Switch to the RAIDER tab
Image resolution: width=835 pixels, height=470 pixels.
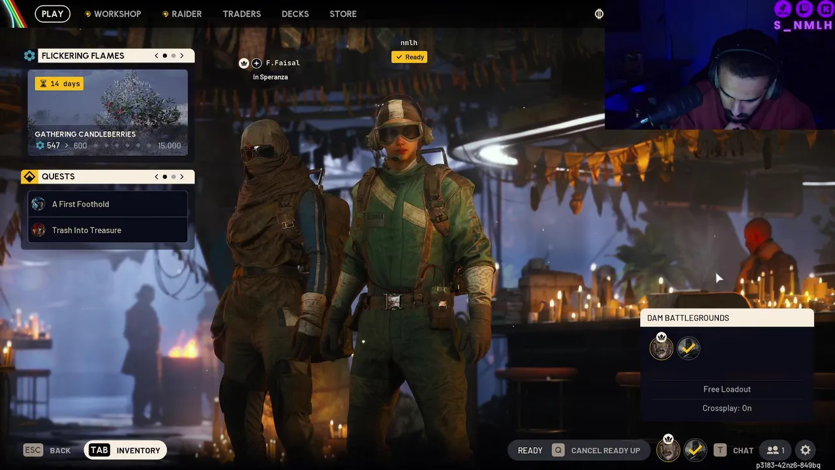coord(187,14)
